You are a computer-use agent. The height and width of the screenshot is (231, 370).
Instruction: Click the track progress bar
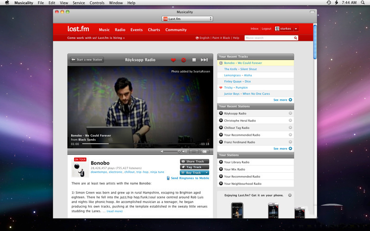(x=139, y=144)
